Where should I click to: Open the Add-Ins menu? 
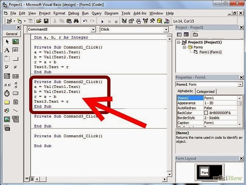click(x=140, y=13)
